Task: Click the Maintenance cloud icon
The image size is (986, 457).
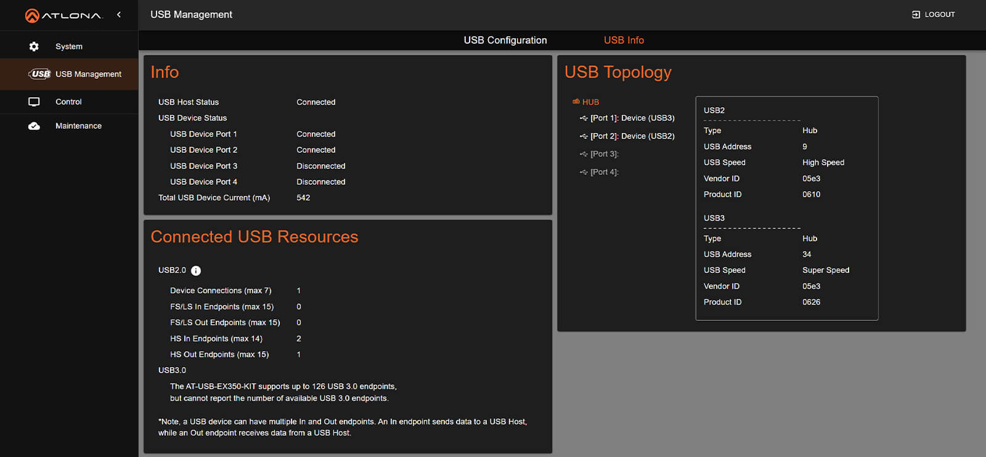Action: tap(34, 126)
